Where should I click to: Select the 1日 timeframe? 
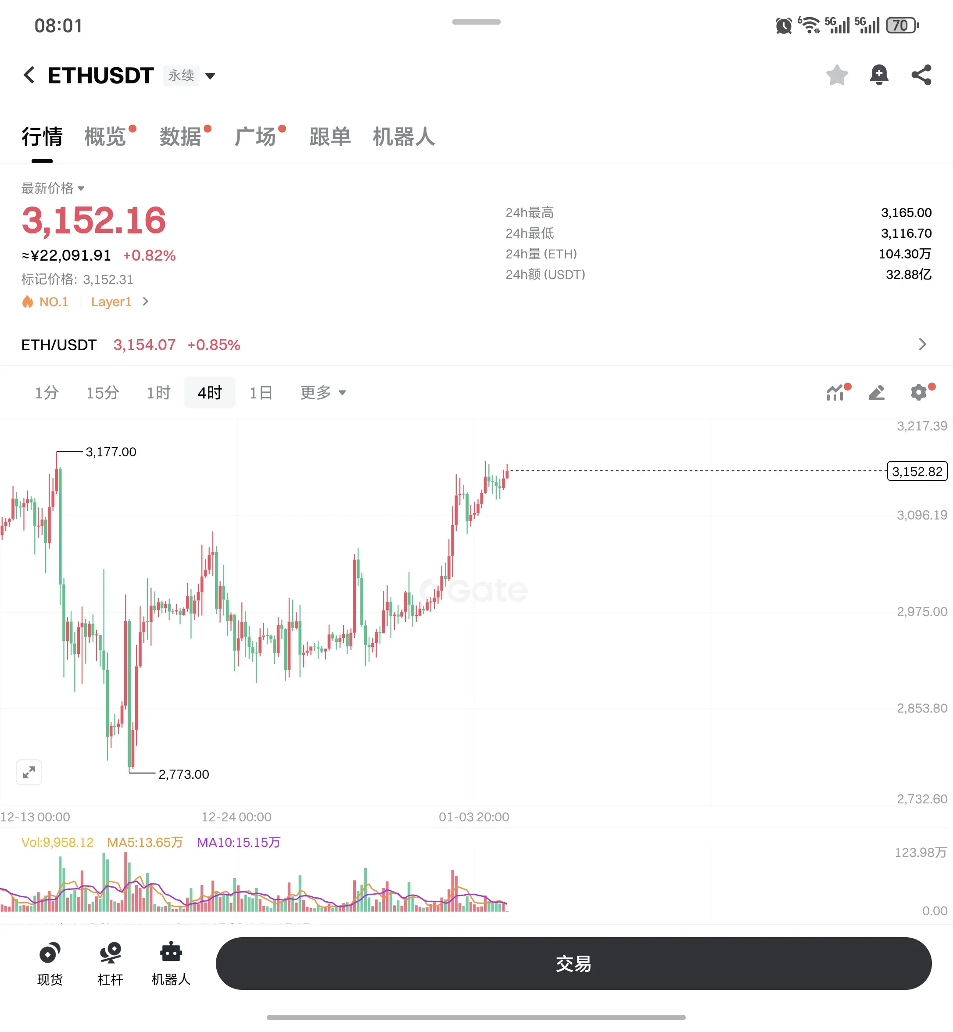coord(261,392)
